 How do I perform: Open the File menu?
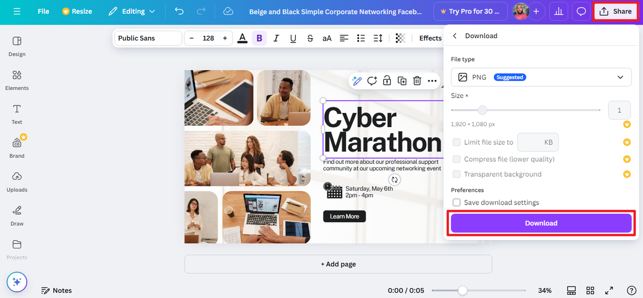point(43,11)
